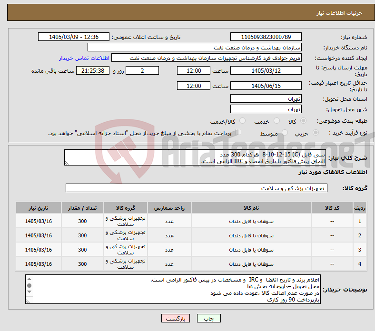Click the remaining days field showing 2
375x331 pixels.
tap(142, 70)
